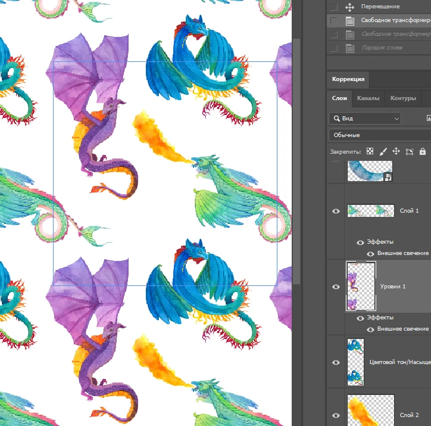Lock transparent pixels of the layer
This screenshot has height=426, width=431.
pyautogui.click(x=370, y=151)
